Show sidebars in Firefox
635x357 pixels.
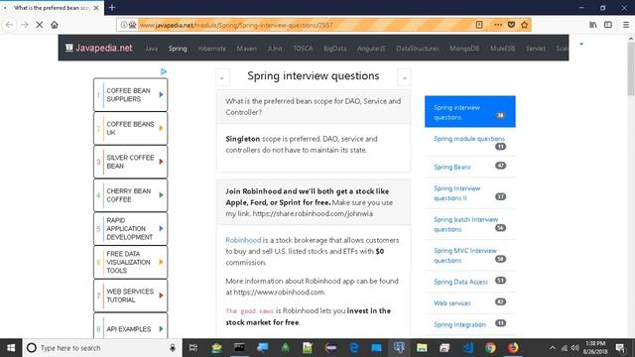coord(608,25)
